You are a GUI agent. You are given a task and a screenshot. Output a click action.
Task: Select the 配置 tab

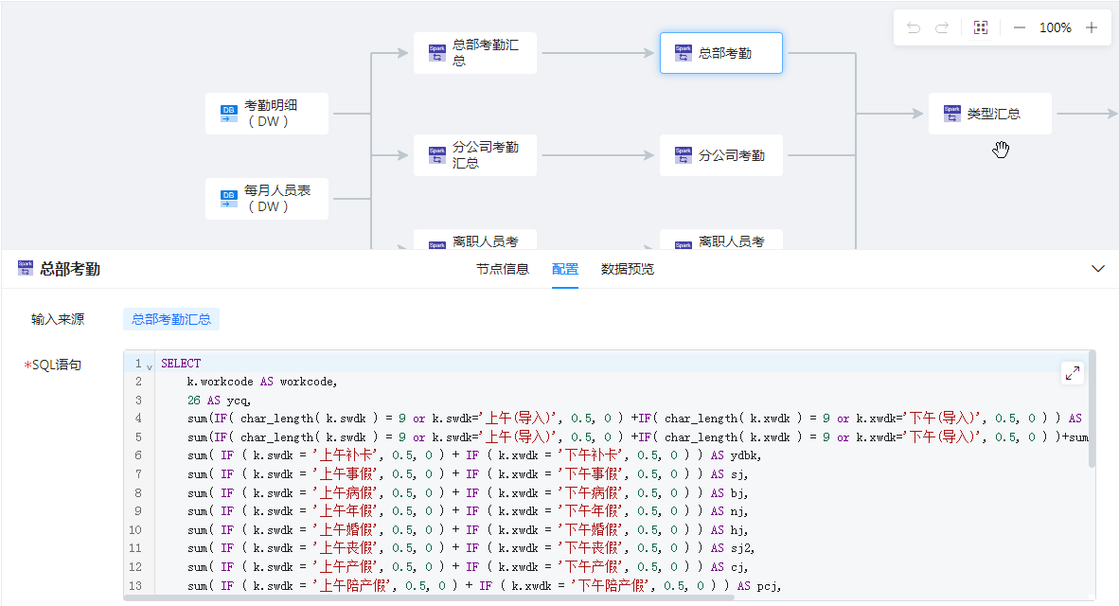click(x=565, y=269)
